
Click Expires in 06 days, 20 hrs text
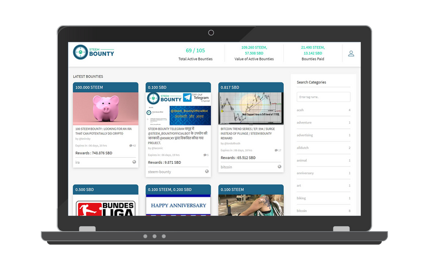click(91, 145)
